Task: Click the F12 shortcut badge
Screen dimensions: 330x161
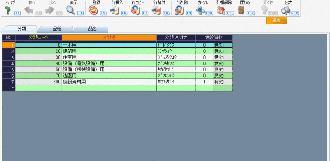Action: [251, 13]
